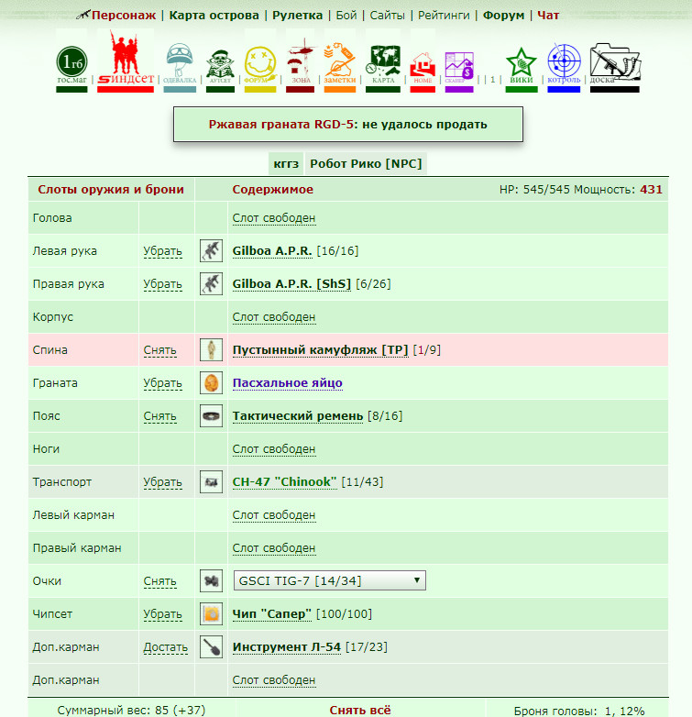Click Достать for Доп.карман Инструмент

tap(166, 647)
